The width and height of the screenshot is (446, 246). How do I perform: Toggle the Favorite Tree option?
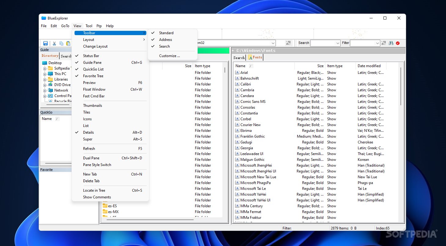[110, 76]
